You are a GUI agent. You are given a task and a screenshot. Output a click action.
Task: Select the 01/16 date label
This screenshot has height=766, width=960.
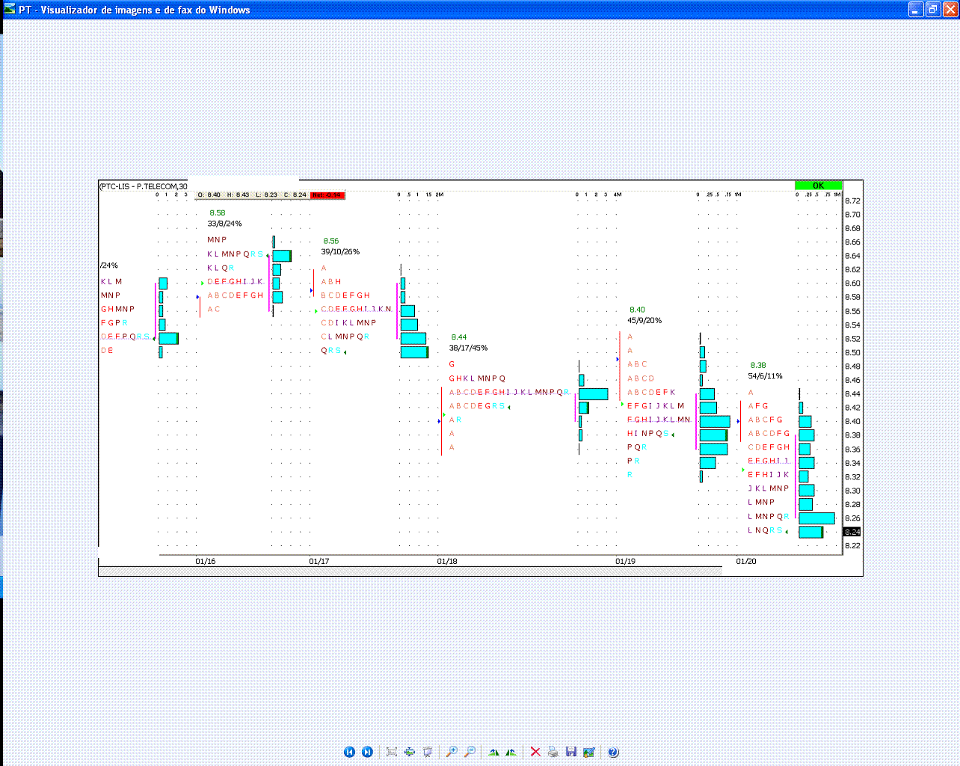pyautogui.click(x=206, y=561)
